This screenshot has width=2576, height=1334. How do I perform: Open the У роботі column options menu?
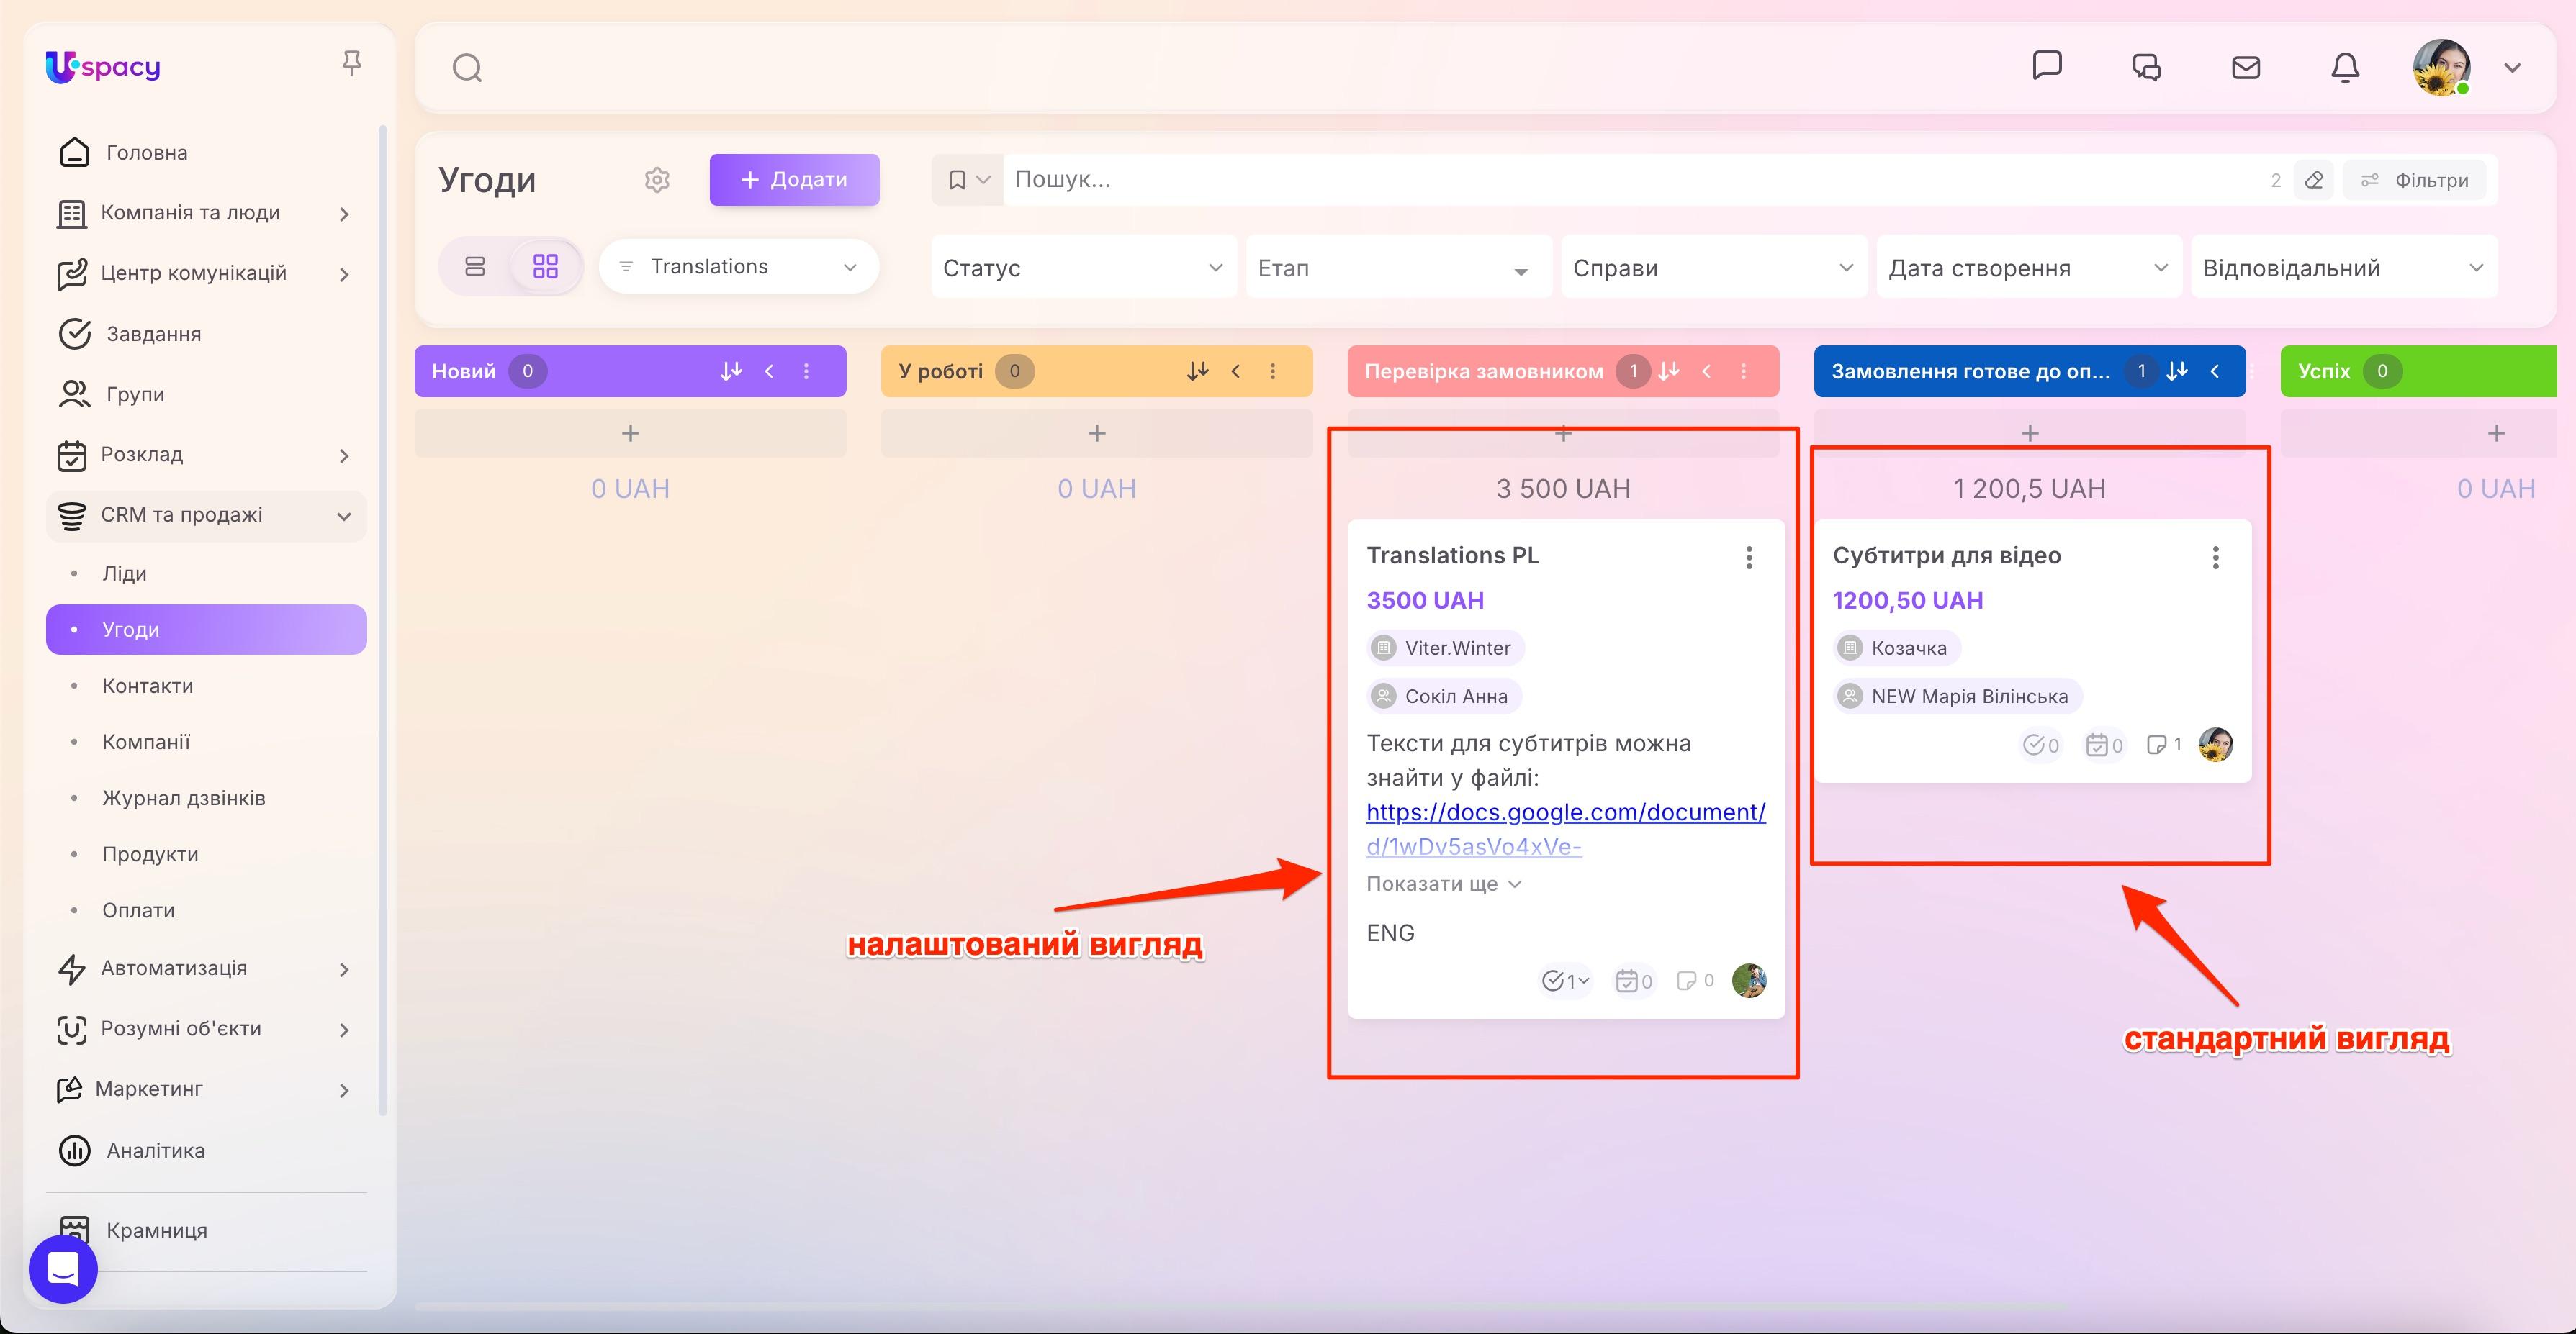[x=1272, y=371]
